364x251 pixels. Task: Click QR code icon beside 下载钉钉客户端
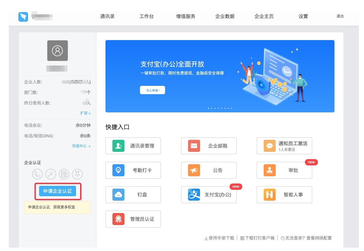(242, 238)
